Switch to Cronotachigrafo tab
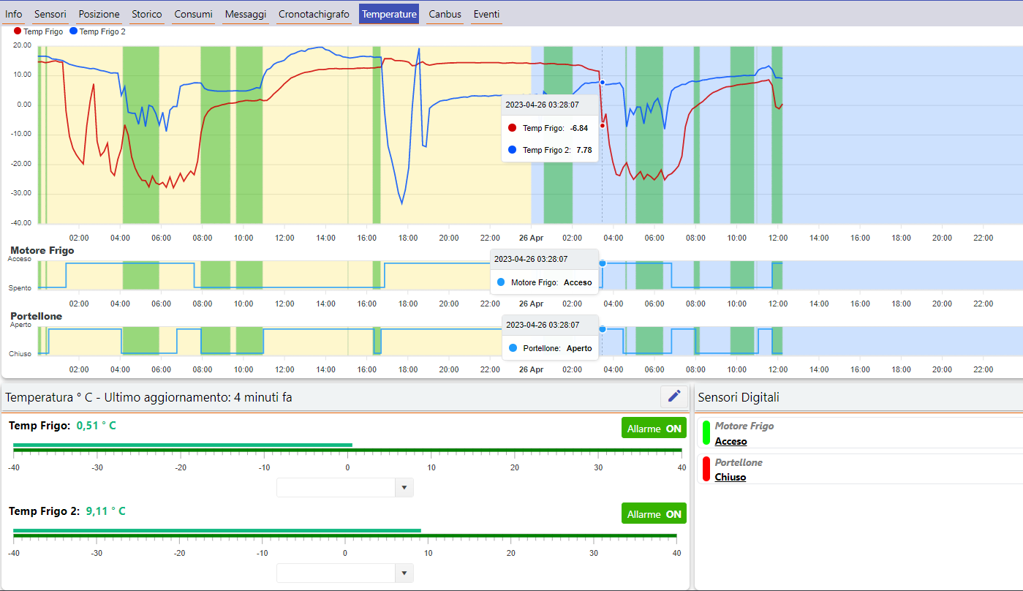This screenshot has height=591, width=1023. click(314, 14)
